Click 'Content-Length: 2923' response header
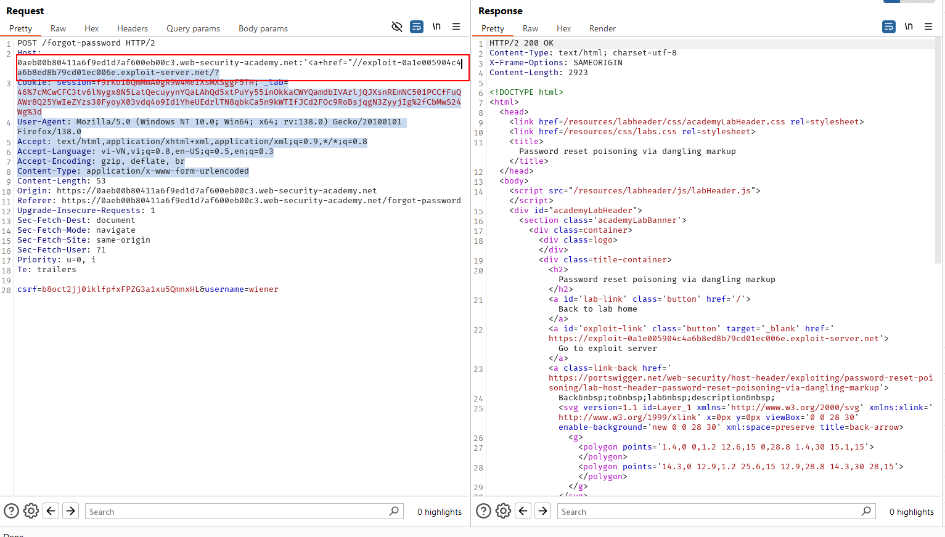 click(x=539, y=73)
